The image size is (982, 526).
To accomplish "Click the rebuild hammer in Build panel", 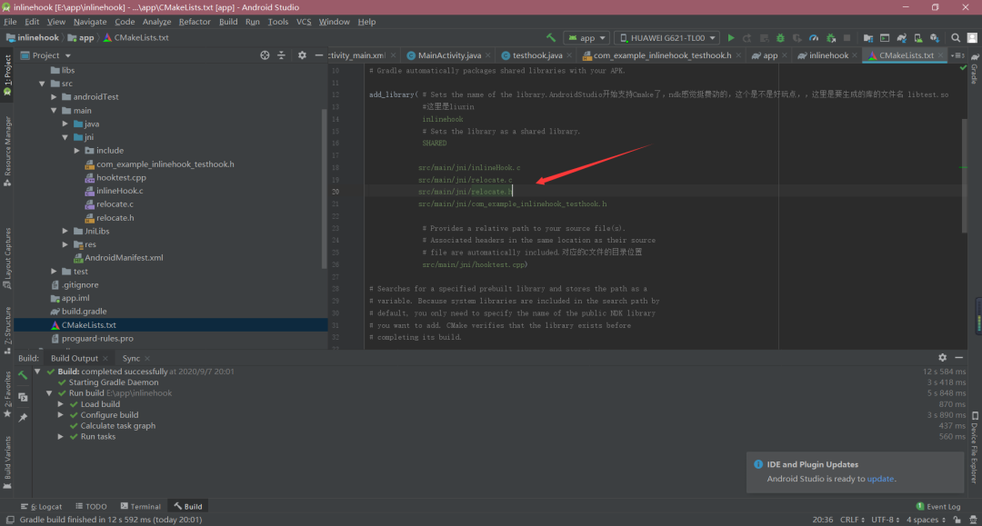I will point(23,375).
